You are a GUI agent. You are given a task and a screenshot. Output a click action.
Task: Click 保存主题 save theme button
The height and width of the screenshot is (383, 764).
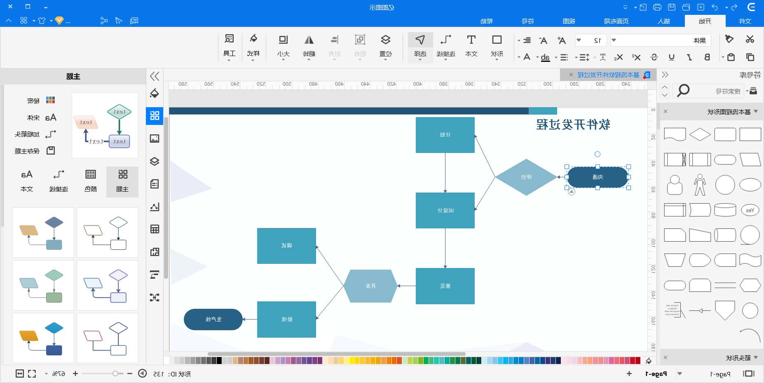pyautogui.click(x=35, y=151)
